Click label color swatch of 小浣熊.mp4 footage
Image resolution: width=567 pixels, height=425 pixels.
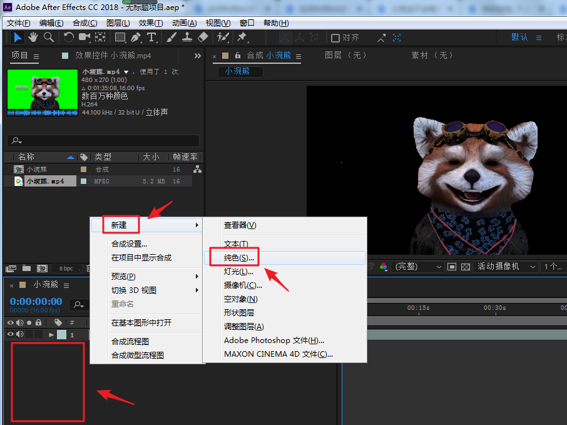point(83,182)
